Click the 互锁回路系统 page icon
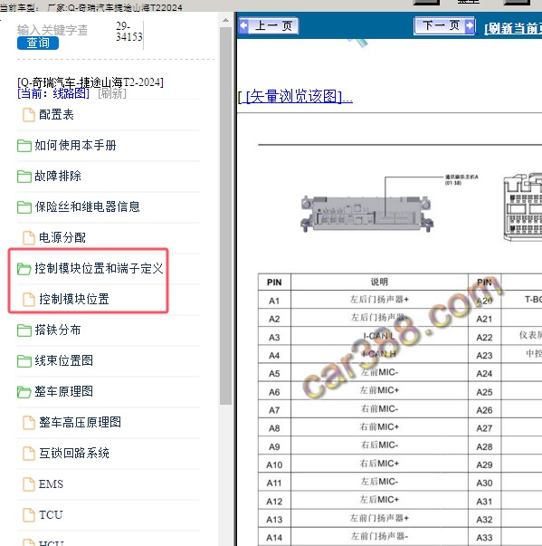Screen dimensions: 542x546 pos(29,454)
